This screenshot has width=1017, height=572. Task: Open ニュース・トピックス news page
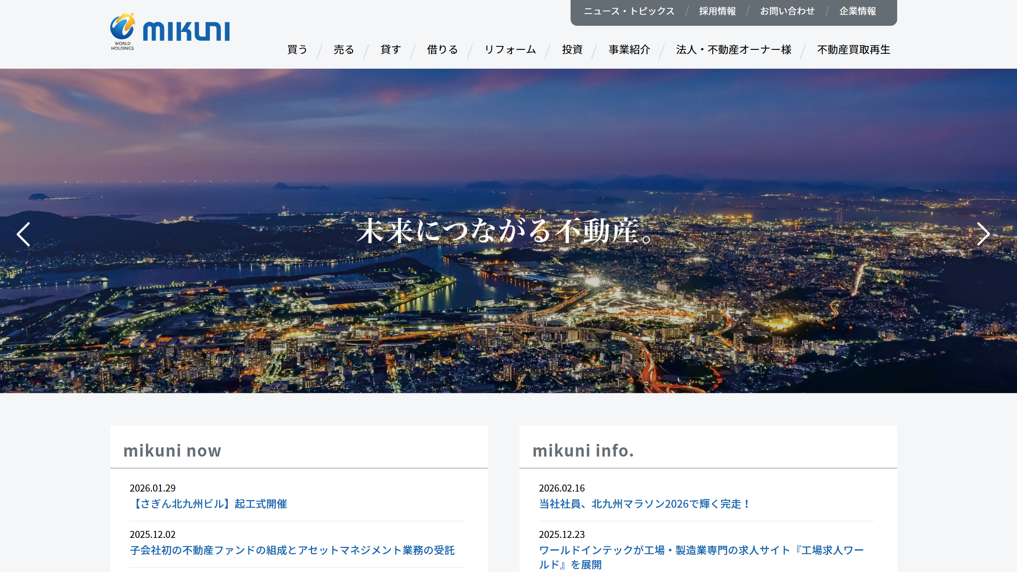pos(629,11)
